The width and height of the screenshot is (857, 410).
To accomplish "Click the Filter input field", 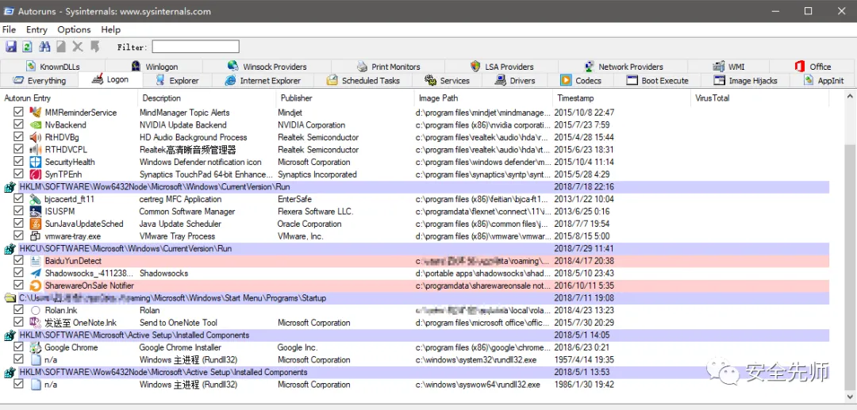I will coord(196,47).
